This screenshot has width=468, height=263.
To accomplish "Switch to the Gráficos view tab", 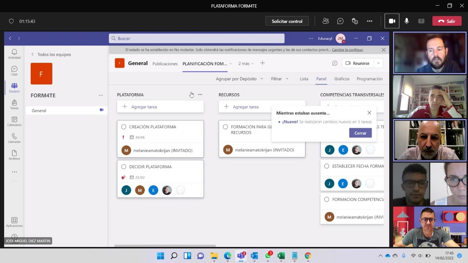I will point(342,79).
